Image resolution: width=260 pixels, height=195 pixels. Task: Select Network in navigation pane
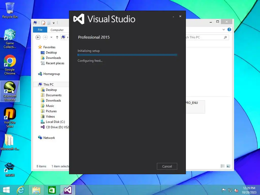click(x=46, y=138)
